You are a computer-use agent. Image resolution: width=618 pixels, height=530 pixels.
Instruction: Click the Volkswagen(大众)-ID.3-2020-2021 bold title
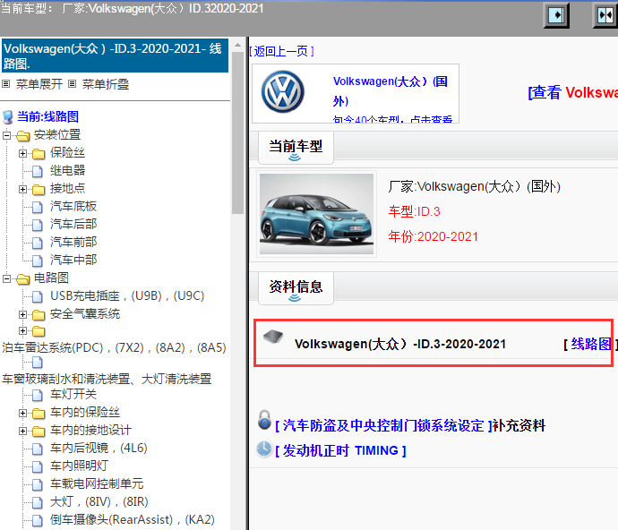[x=400, y=344]
